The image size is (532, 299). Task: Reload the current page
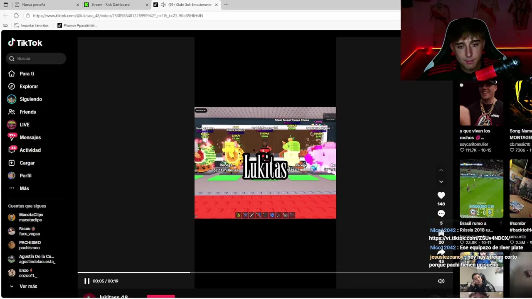16,16
